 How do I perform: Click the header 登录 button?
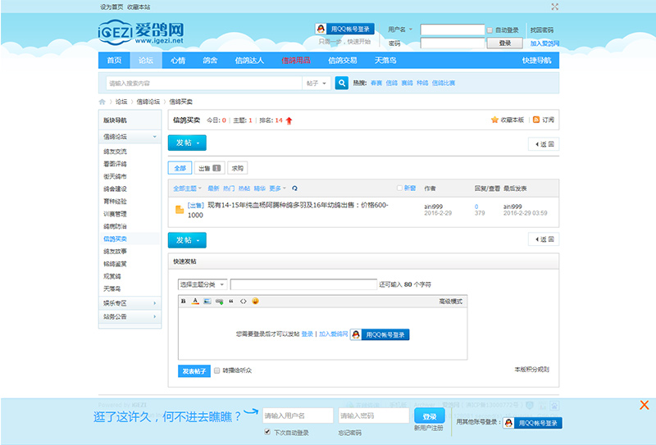505,43
